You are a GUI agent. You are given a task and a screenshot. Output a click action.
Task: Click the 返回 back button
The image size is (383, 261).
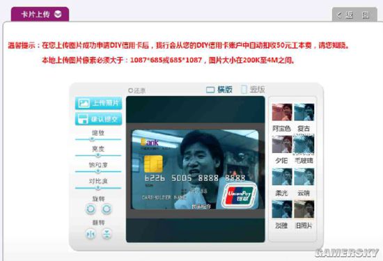[x=354, y=15]
